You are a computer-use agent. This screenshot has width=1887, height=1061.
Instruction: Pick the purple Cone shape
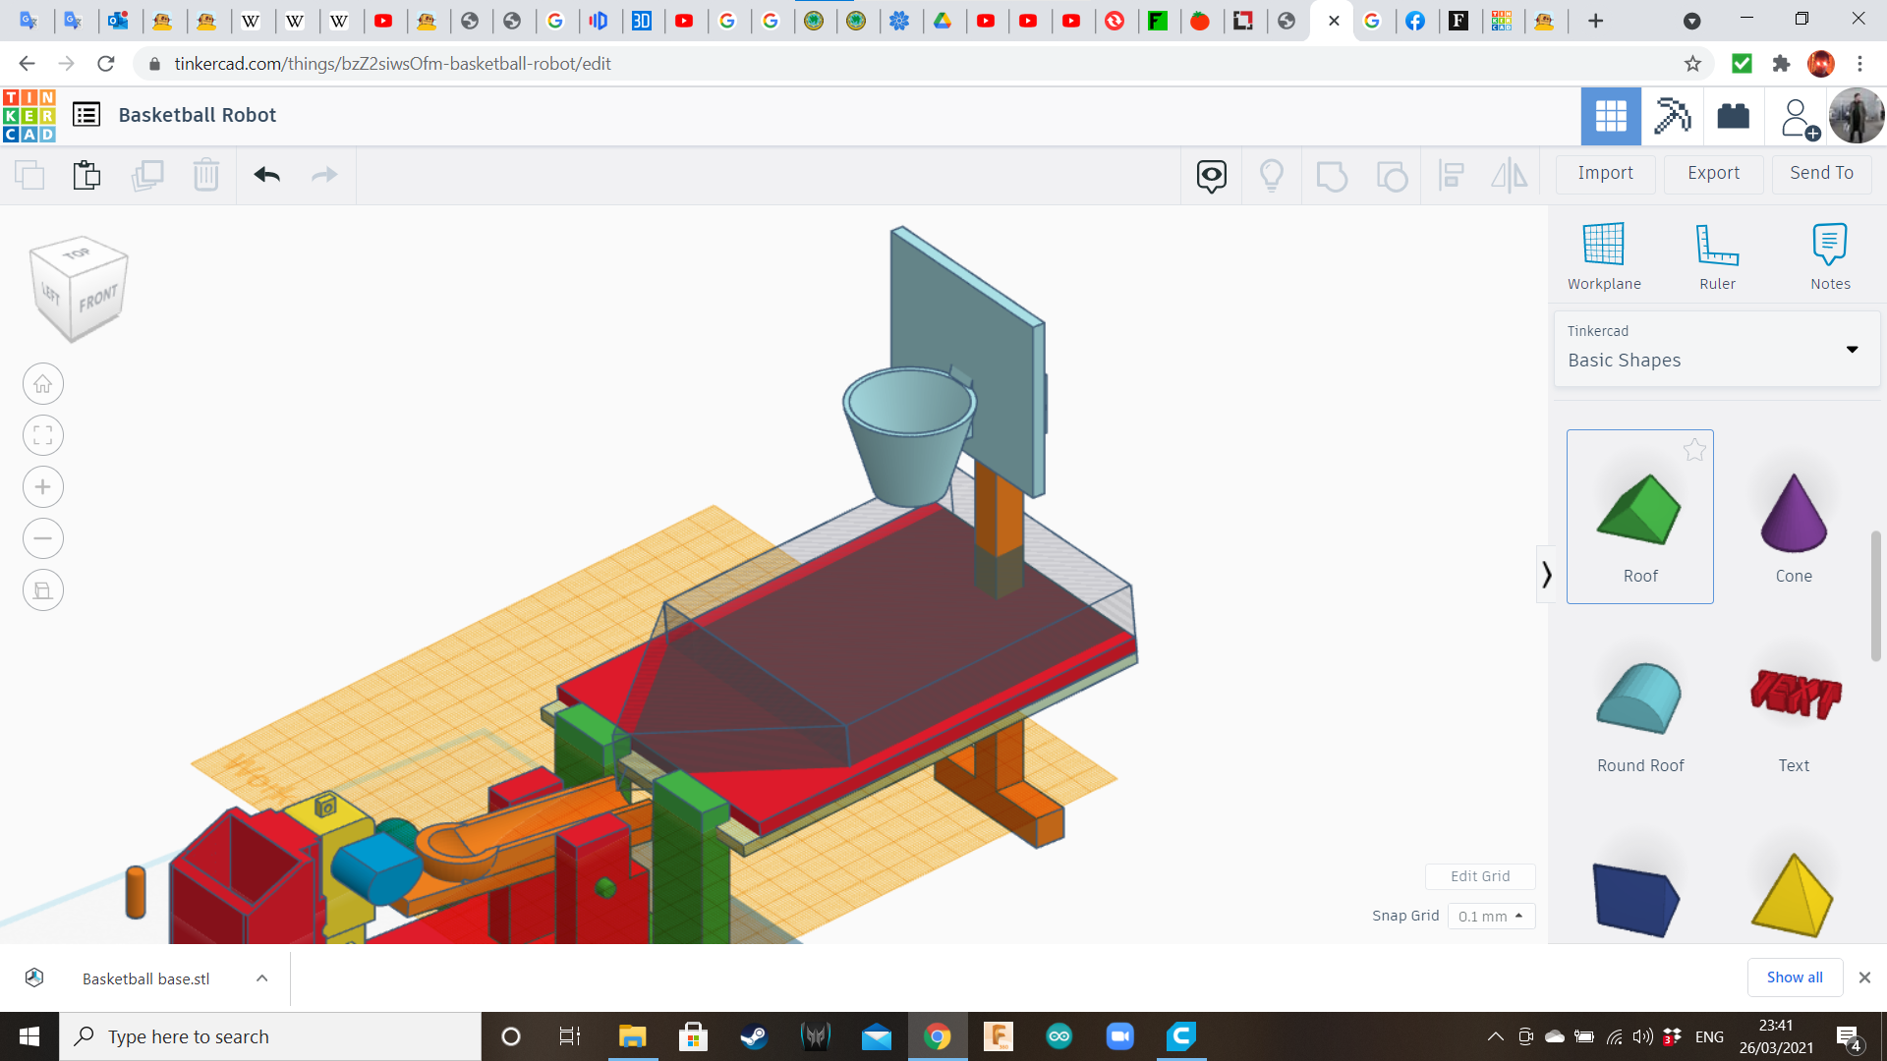tap(1794, 515)
